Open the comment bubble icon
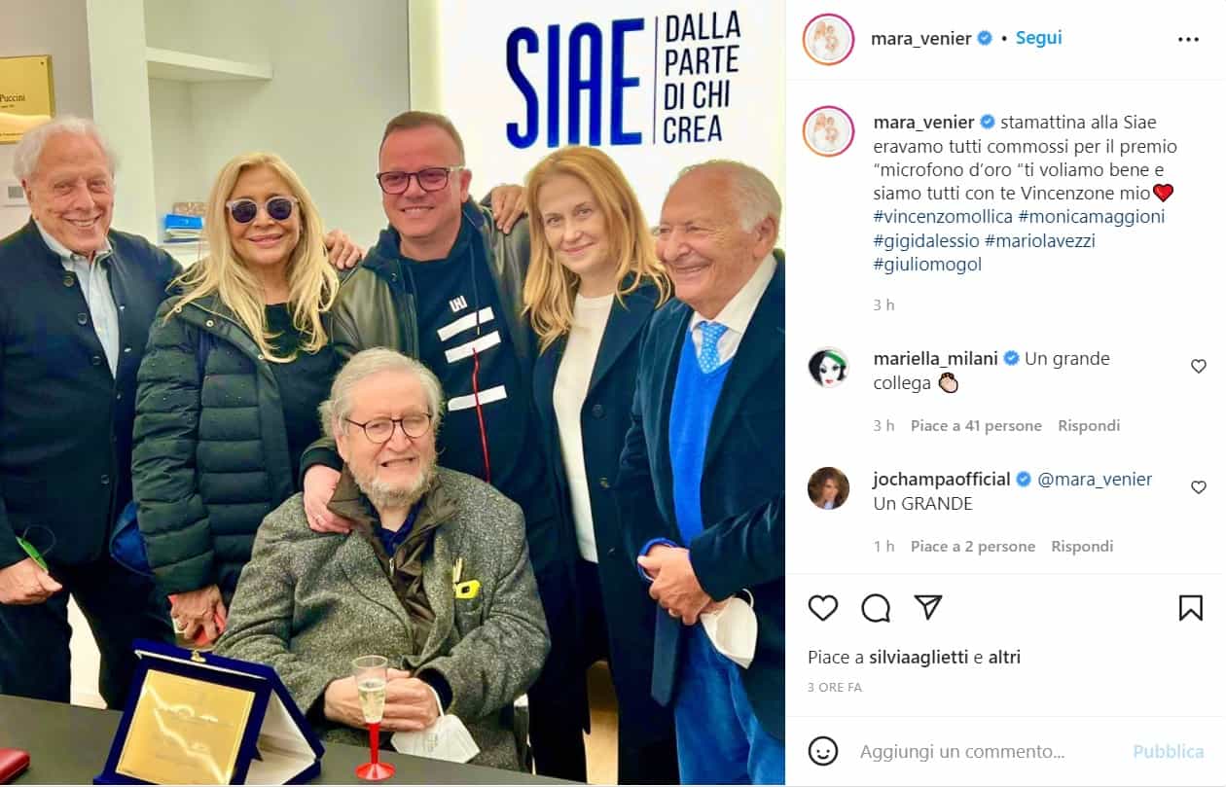Viewport: 1226px width, 787px height. pyautogui.click(x=876, y=608)
